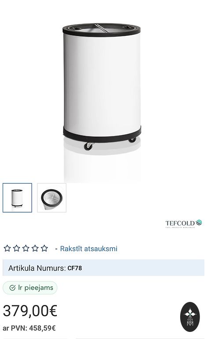Image resolution: width=207 pixels, height=339 pixels.
Task: Click the CF78 article code
Action: click(x=74, y=268)
